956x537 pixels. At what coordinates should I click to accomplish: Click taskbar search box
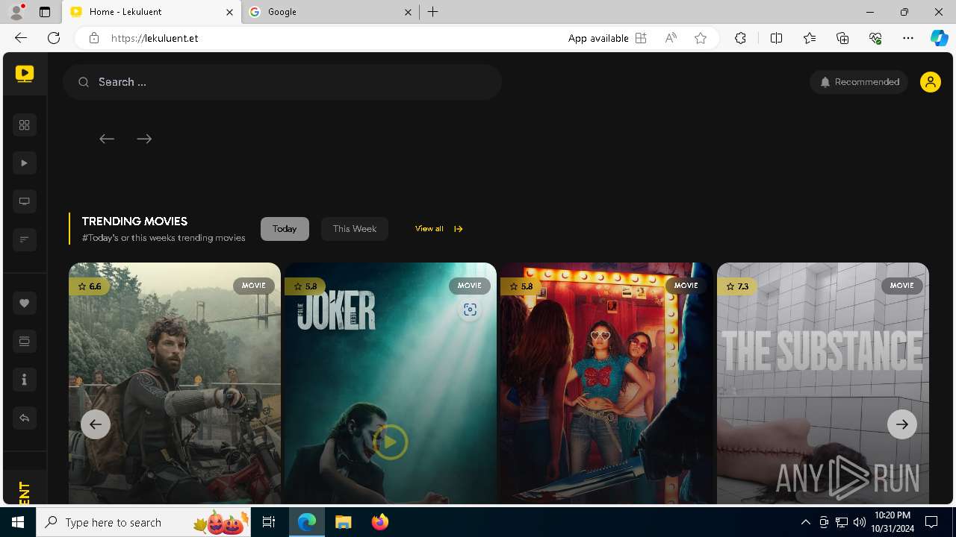[143, 522]
